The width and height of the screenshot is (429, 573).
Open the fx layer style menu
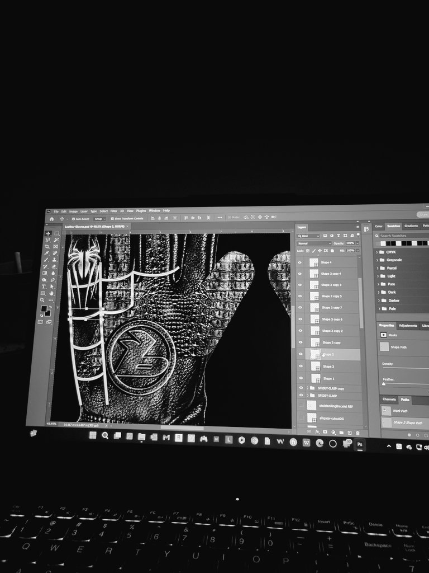coord(317,431)
